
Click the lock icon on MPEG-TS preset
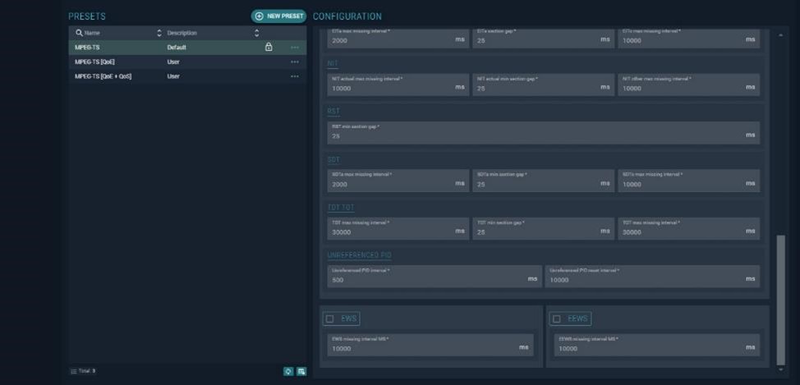pyautogui.click(x=269, y=48)
